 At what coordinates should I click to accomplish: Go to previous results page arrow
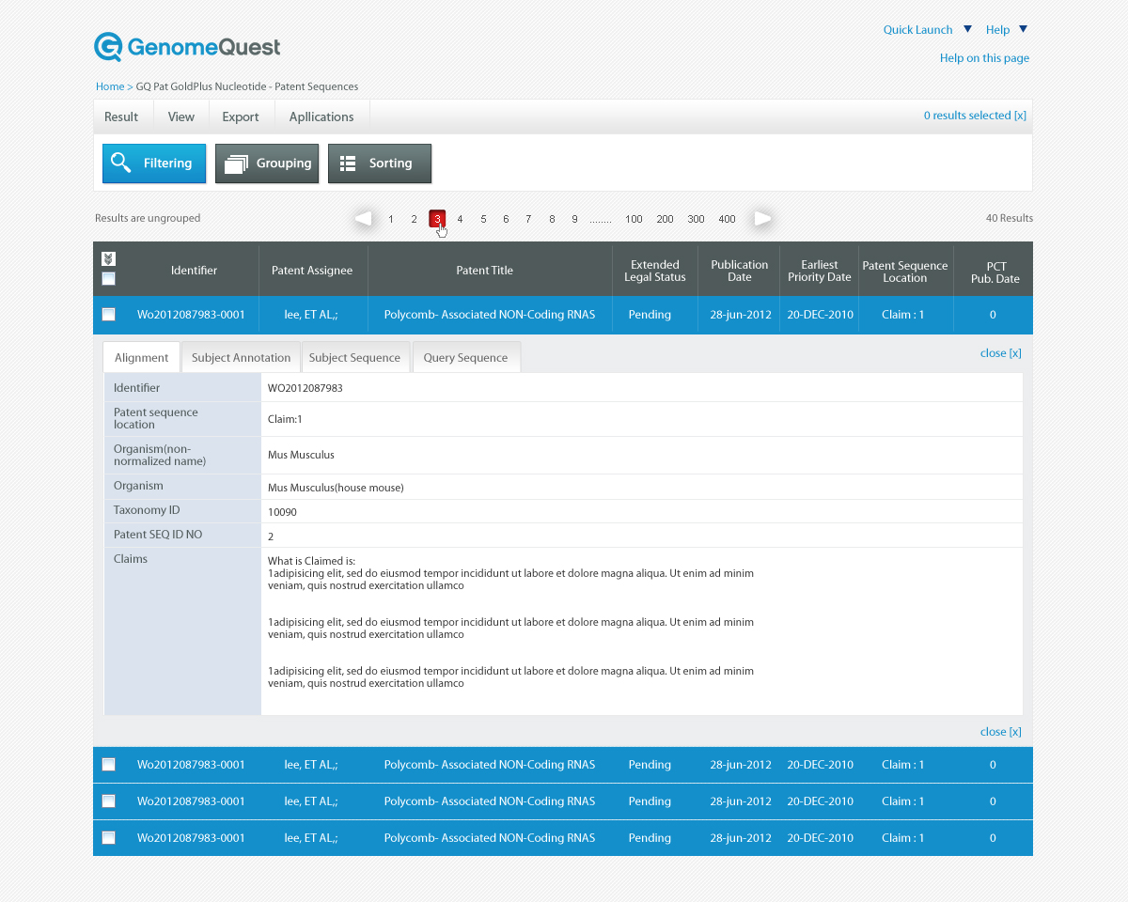363,219
